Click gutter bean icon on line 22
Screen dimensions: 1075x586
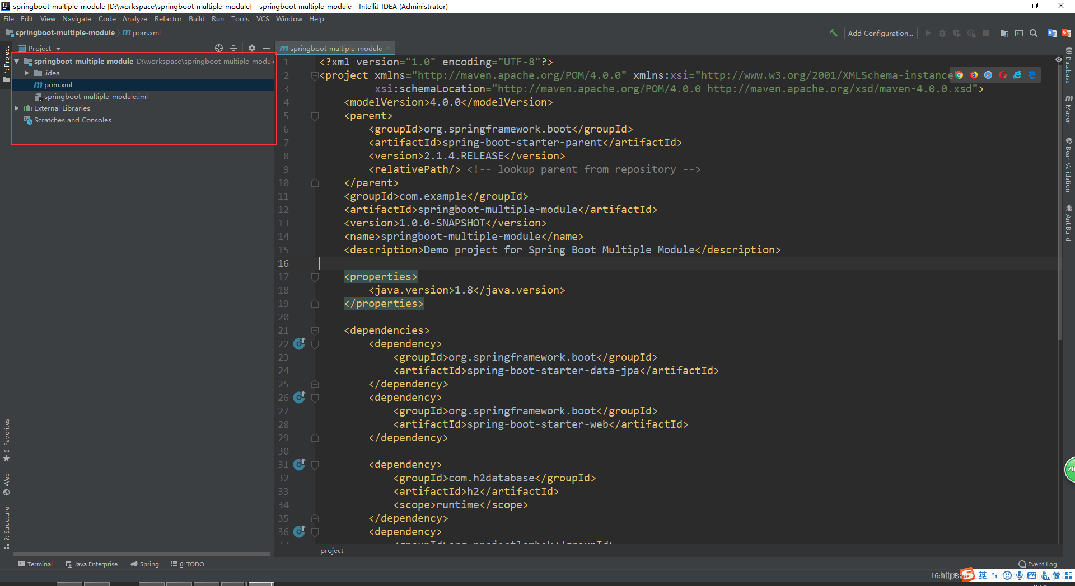pyautogui.click(x=300, y=343)
